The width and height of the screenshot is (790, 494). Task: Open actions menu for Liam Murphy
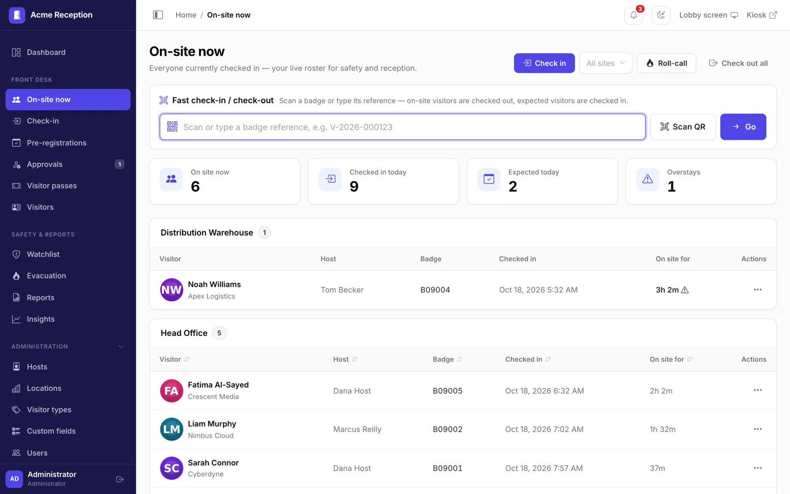point(757,429)
